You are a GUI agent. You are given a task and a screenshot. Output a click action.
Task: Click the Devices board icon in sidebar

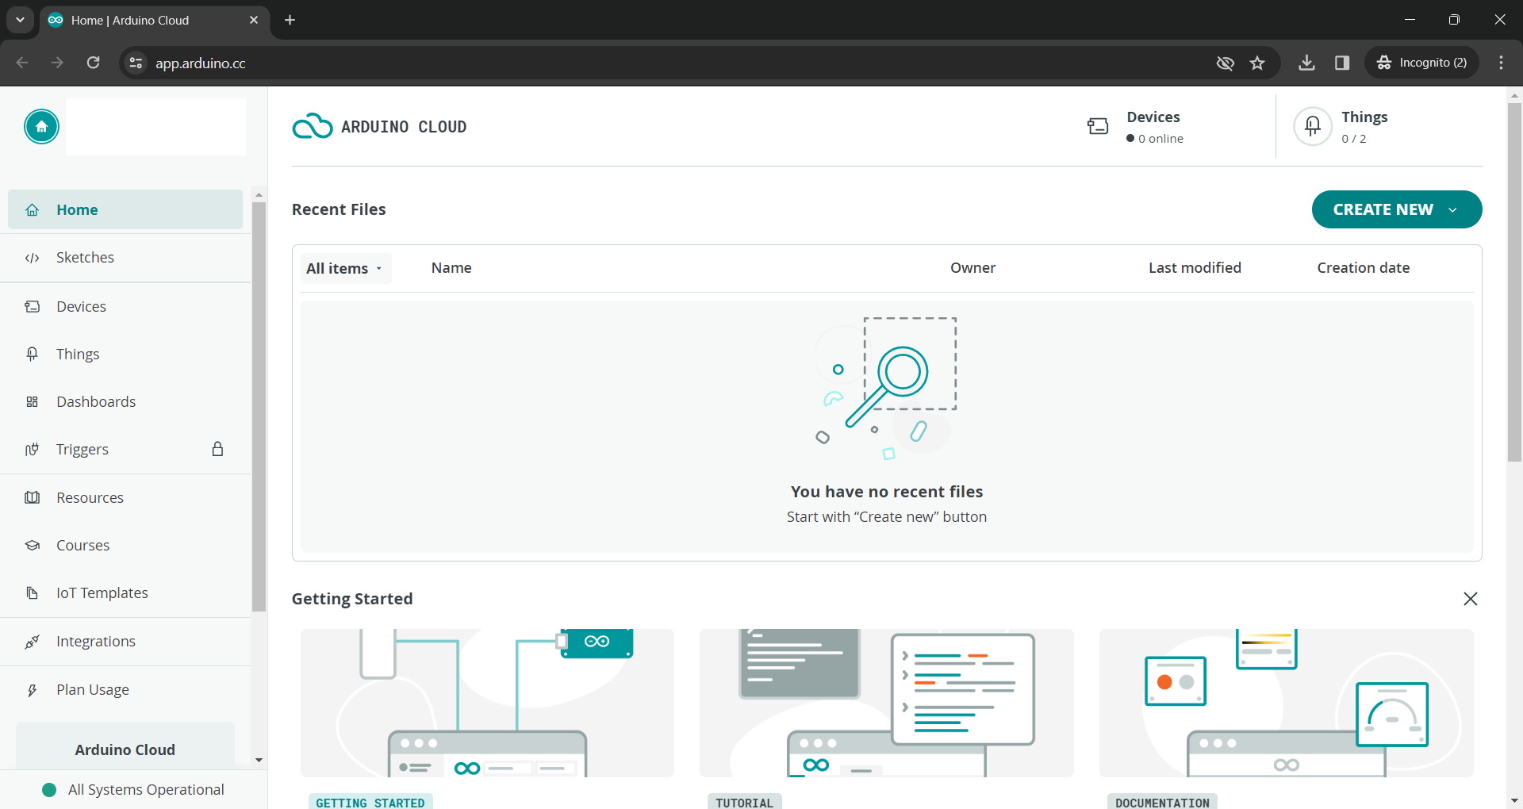(33, 306)
